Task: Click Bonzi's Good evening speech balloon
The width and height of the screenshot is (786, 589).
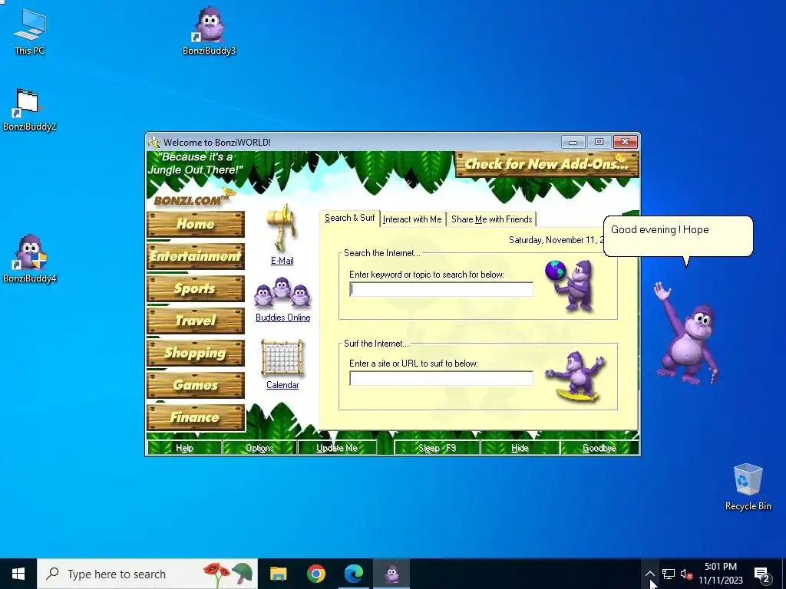Action: [679, 236]
